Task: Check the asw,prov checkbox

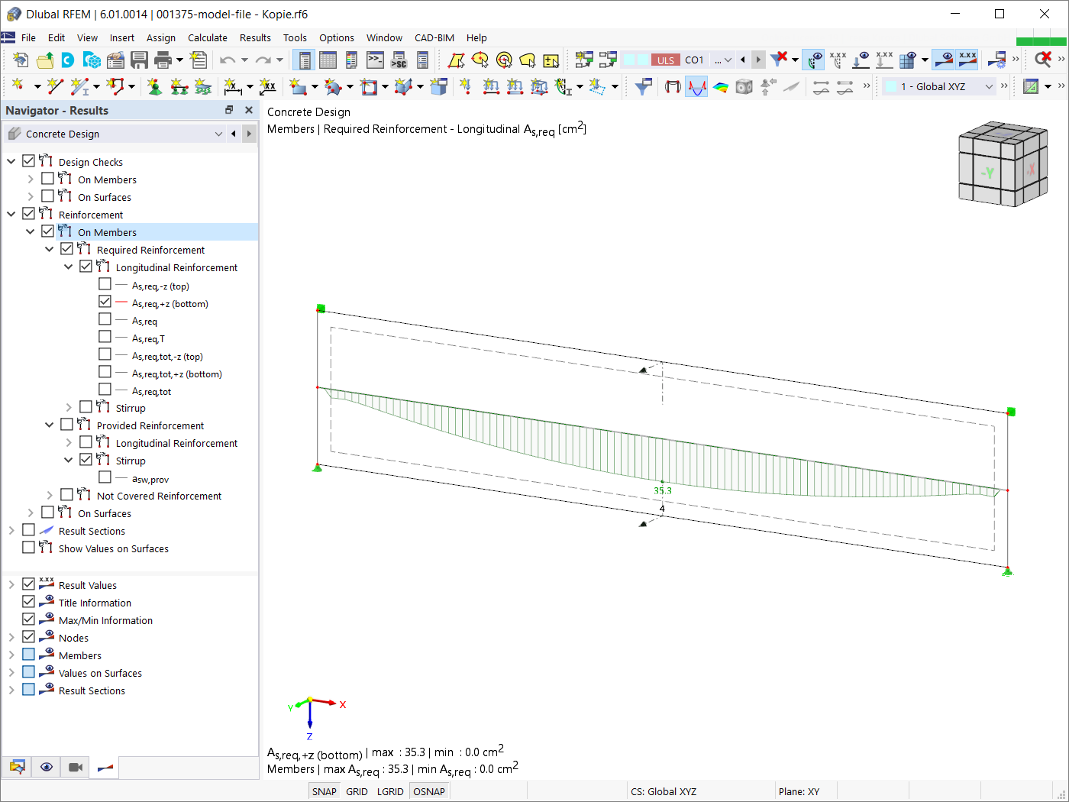Action: [x=105, y=477]
